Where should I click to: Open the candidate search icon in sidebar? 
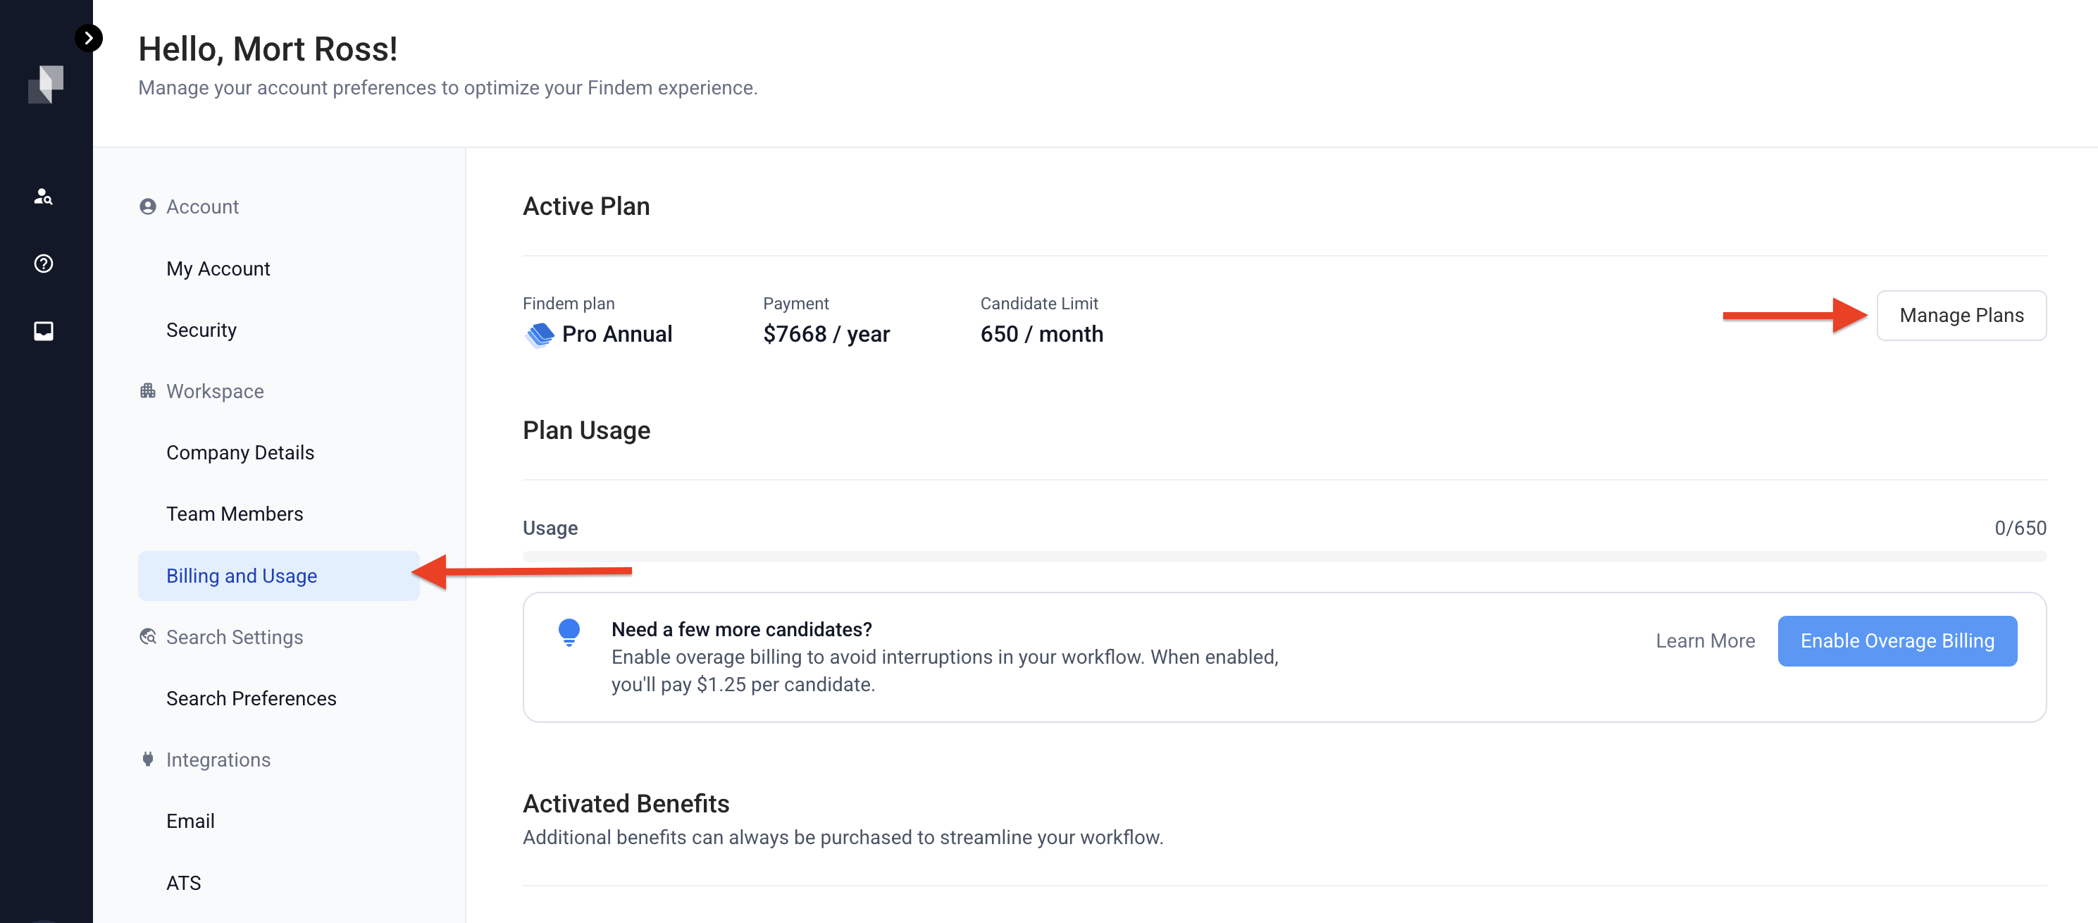[43, 197]
